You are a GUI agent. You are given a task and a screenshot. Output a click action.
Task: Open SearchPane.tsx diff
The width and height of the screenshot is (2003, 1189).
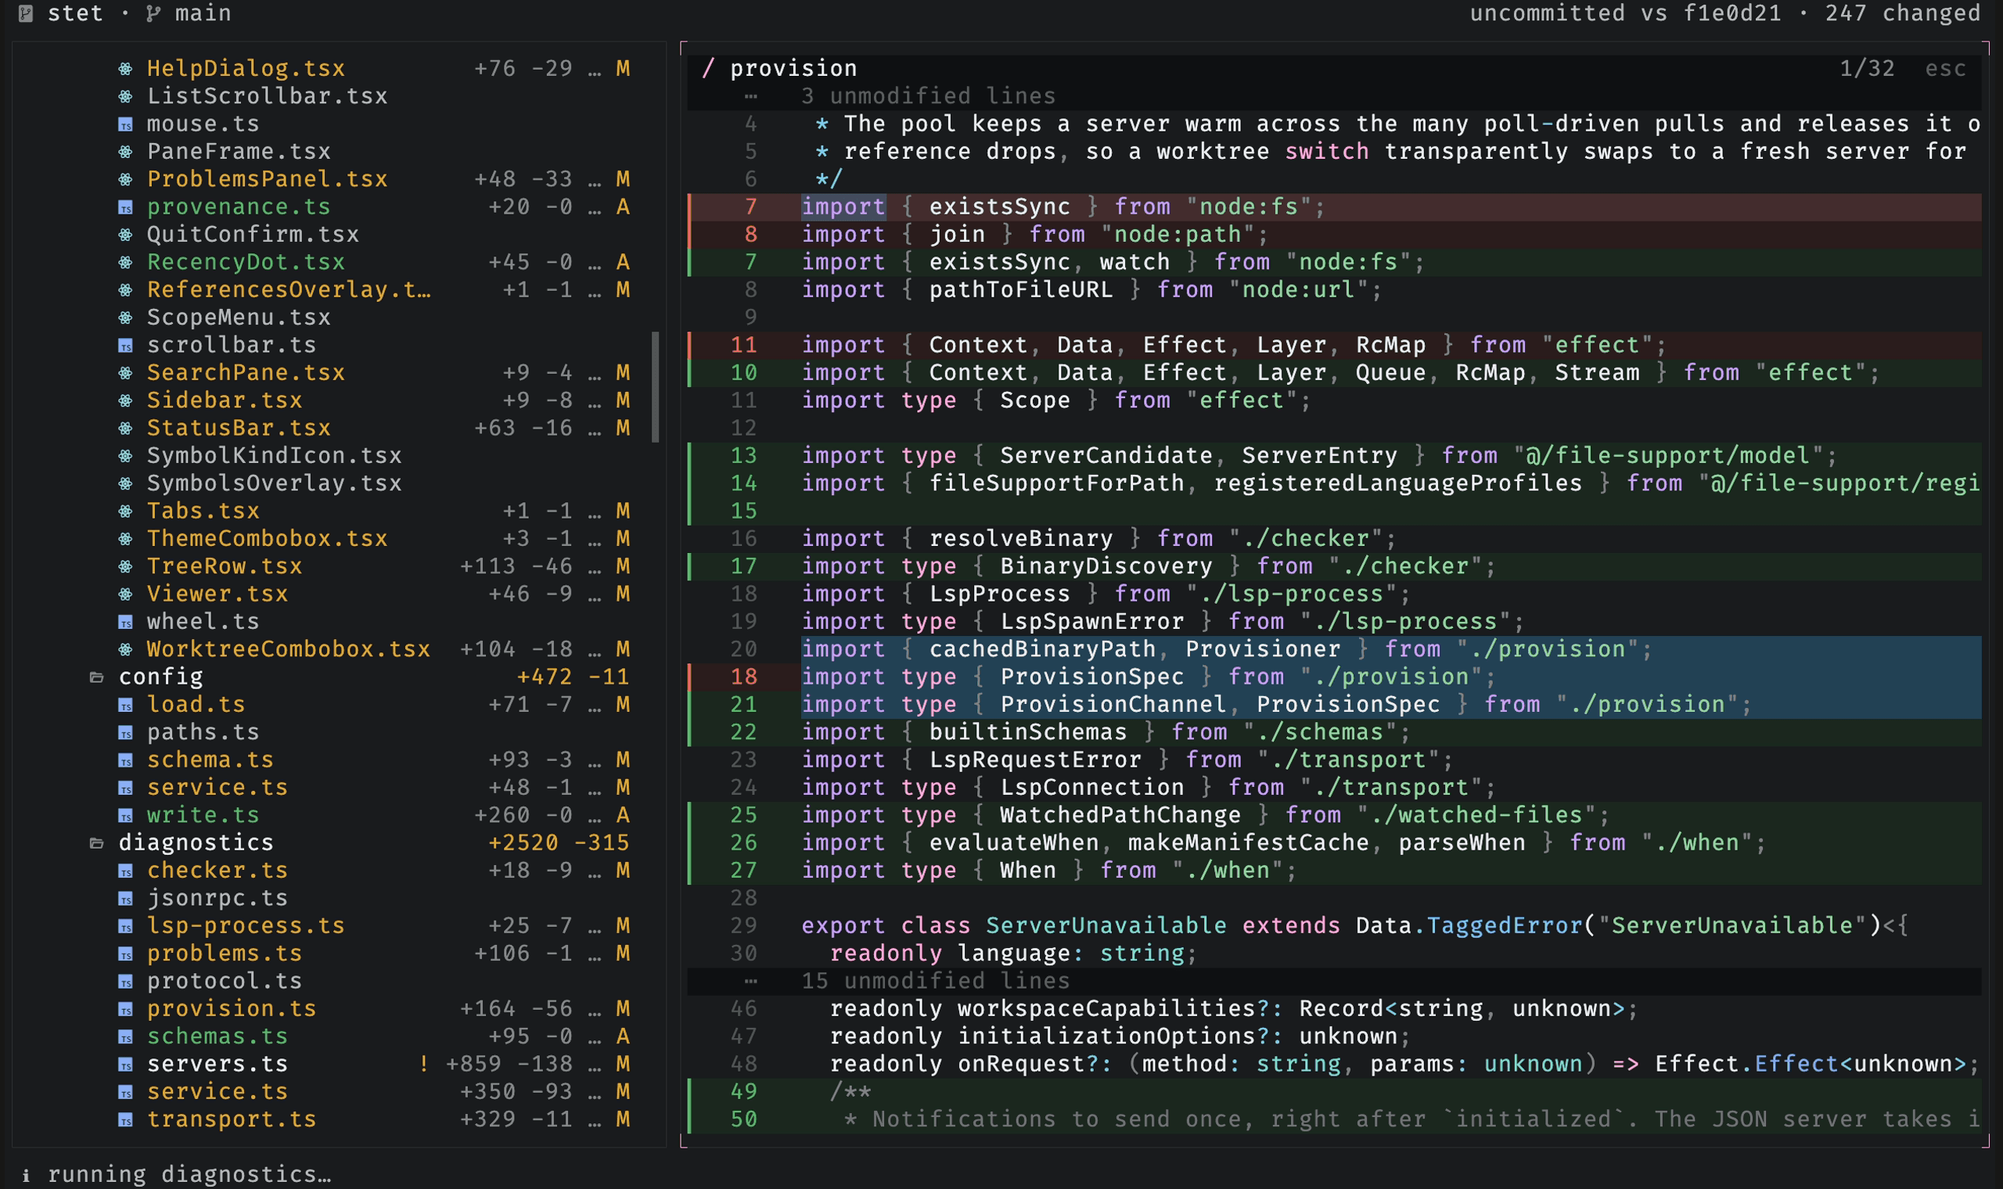(x=245, y=372)
